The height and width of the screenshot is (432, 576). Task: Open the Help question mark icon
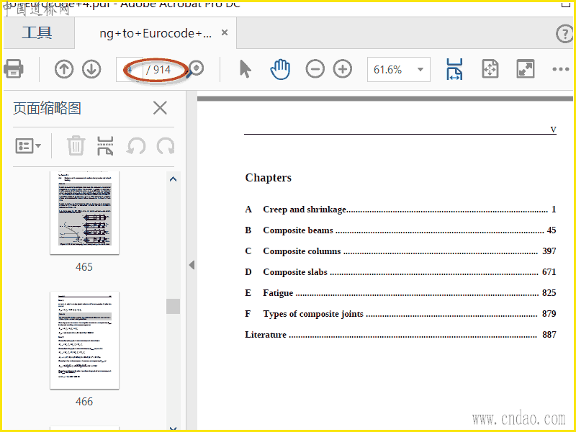click(564, 34)
